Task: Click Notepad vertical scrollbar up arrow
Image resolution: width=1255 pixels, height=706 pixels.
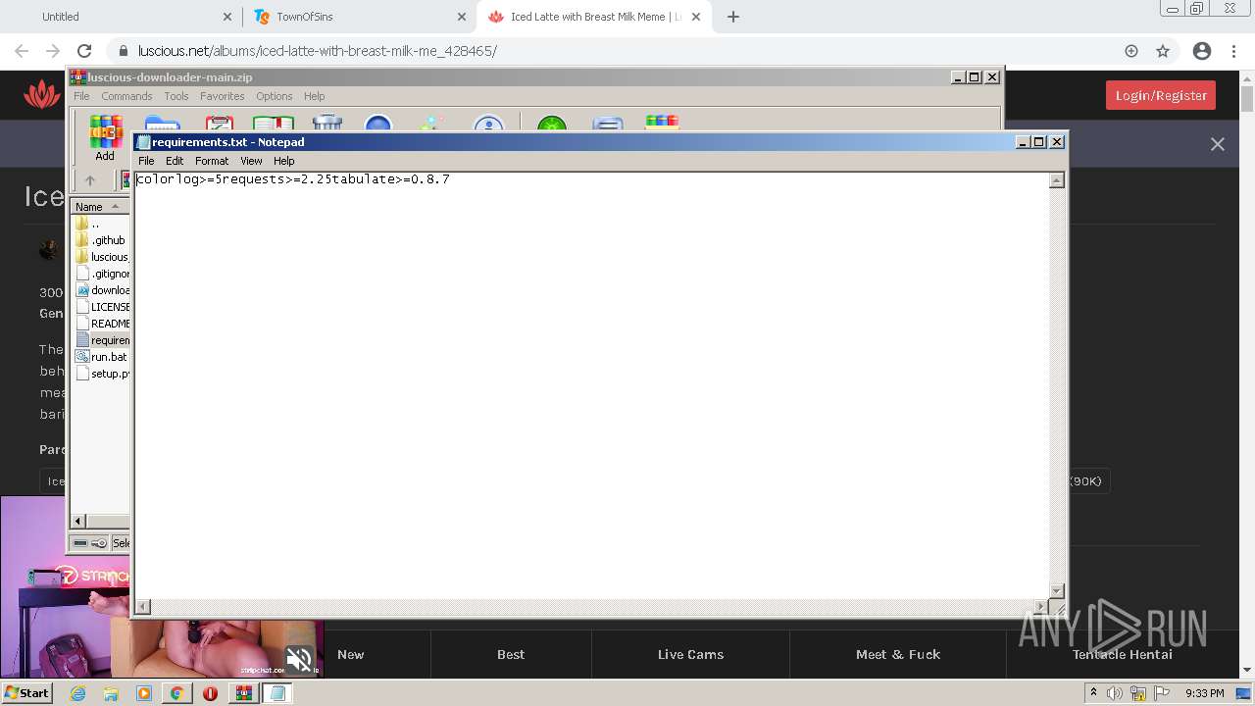Action: pyautogui.click(x=1057, y=180)
